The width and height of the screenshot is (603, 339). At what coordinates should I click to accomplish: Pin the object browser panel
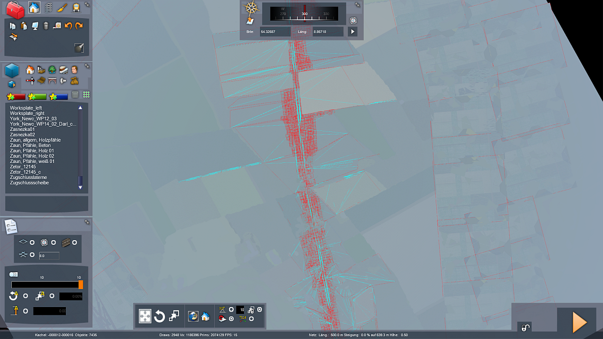coord(87,66)
